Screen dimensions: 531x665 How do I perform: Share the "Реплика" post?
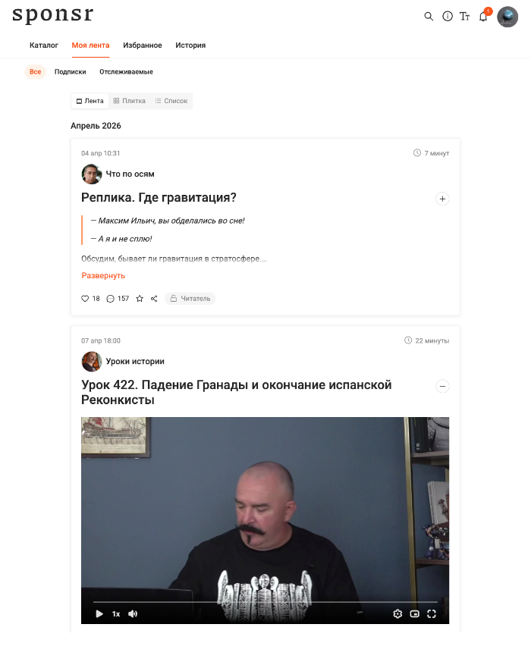point(154,299)
